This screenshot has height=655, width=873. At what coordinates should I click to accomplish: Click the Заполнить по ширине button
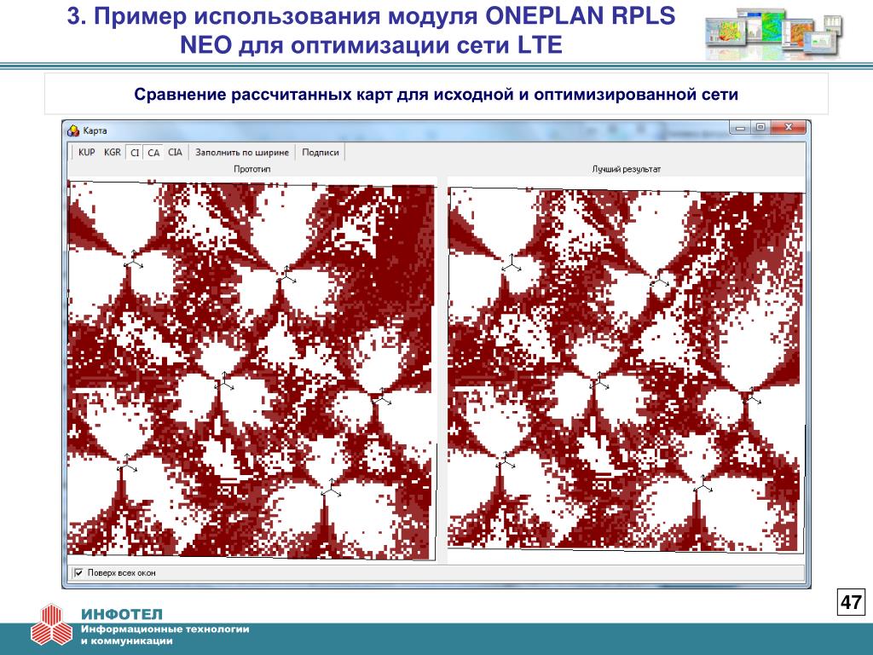coord(242,152)
